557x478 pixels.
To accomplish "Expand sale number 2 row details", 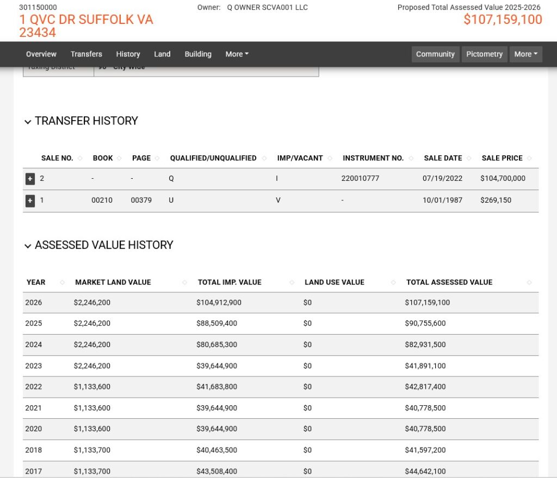I will (x=30, y=179).
